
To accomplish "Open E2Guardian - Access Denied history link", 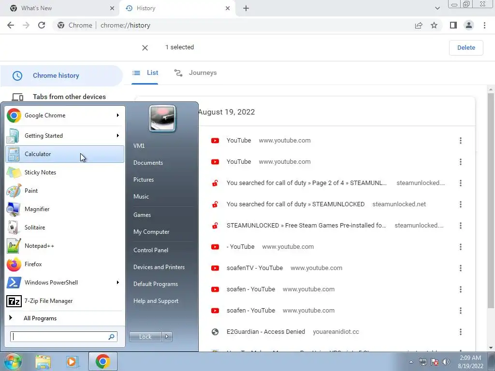I will point(266,331).
